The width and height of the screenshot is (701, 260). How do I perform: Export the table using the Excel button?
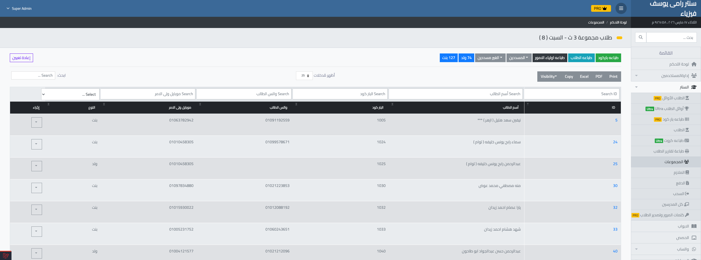click(x=584, y=76)
